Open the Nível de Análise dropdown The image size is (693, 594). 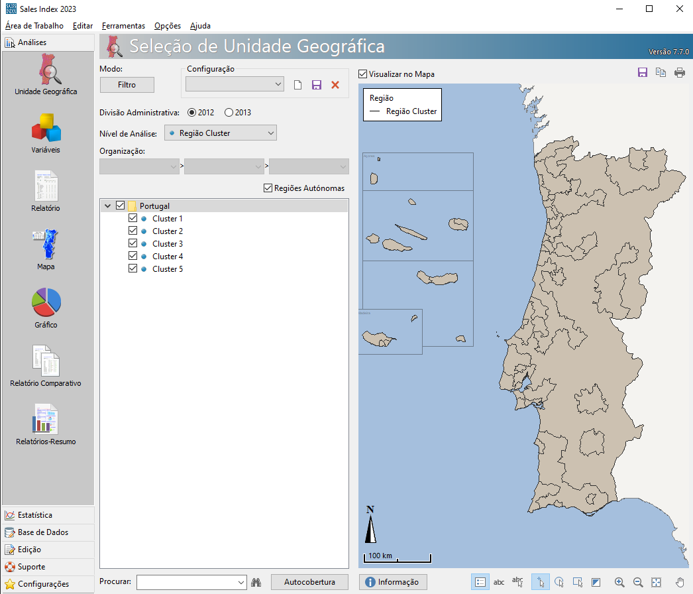tap(220, 133)
